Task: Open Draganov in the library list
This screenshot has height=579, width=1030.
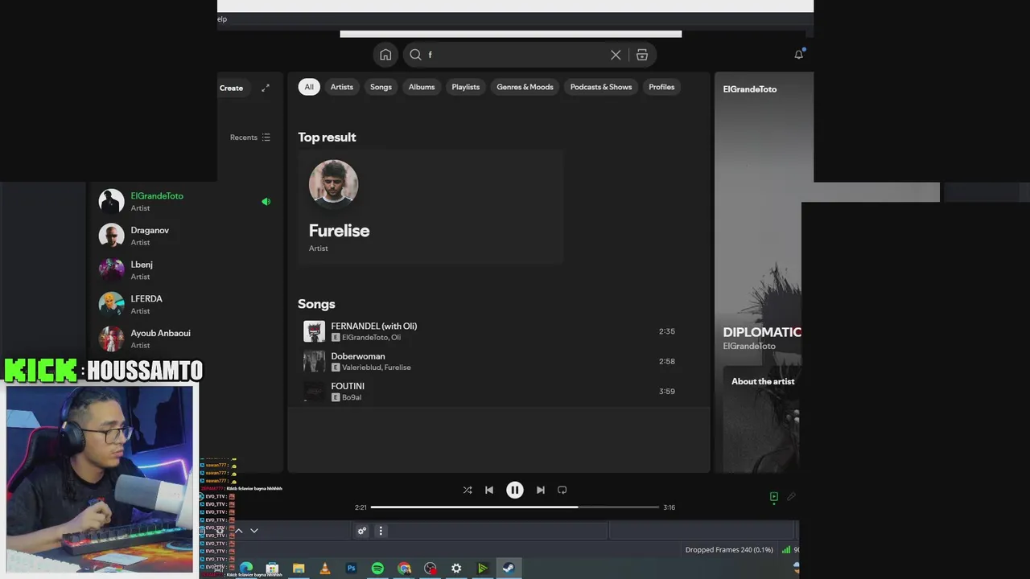Action: coord(183,236)
